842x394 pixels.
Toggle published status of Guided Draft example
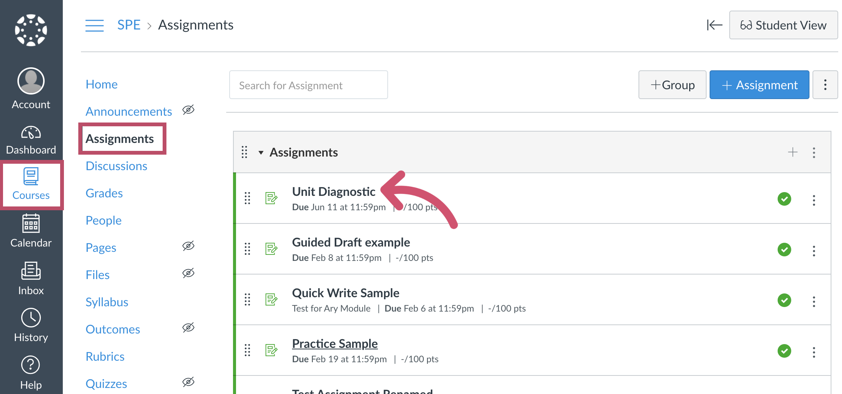coord(785,250)
